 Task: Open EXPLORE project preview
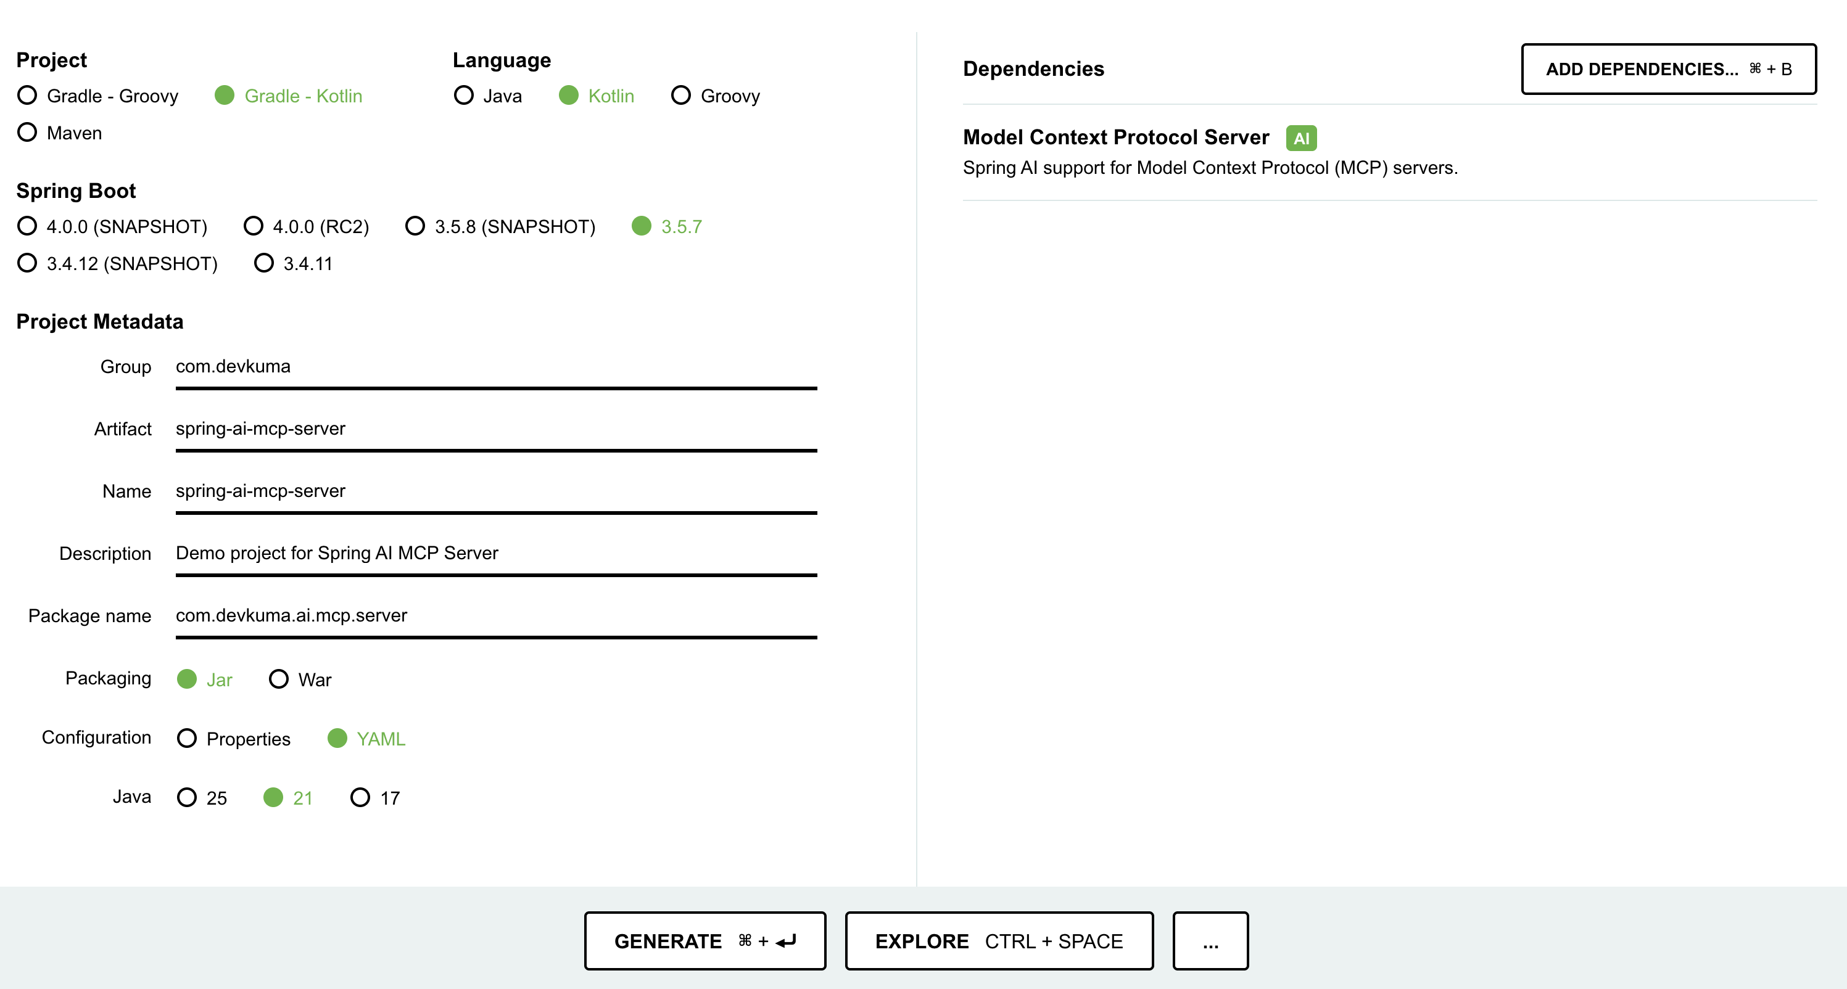coord(999,941)
